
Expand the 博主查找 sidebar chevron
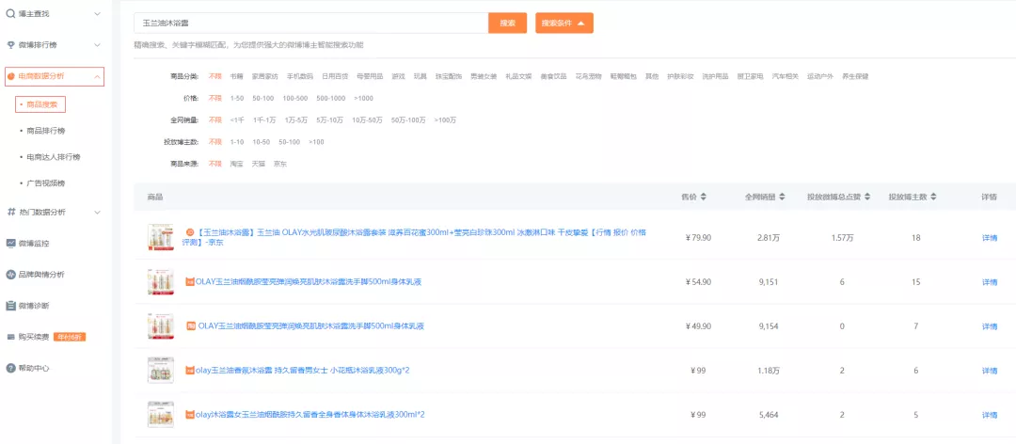coord(97,13)
